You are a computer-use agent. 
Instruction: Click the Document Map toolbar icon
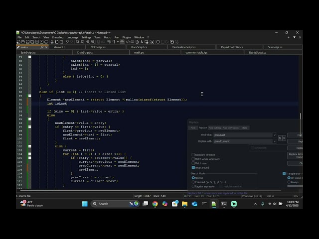tap(133, 42)
